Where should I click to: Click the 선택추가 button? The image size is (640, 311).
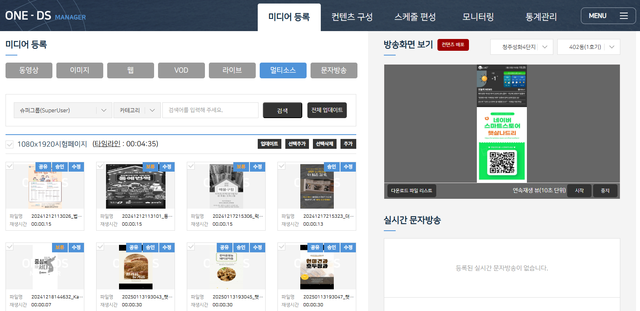pos(297,144)
